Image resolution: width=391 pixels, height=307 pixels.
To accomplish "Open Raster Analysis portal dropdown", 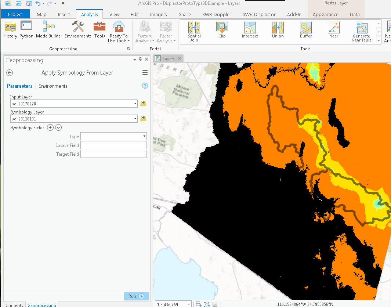I will click(166, 32).
